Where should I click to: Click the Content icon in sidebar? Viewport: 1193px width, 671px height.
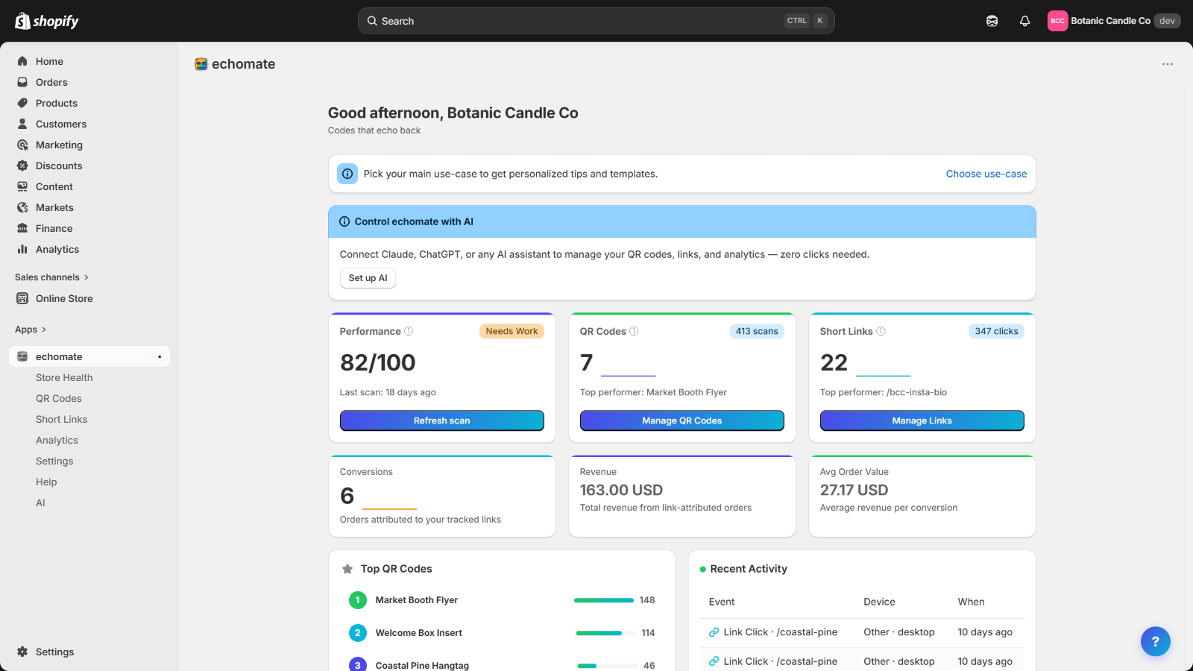tap(22, 186)
